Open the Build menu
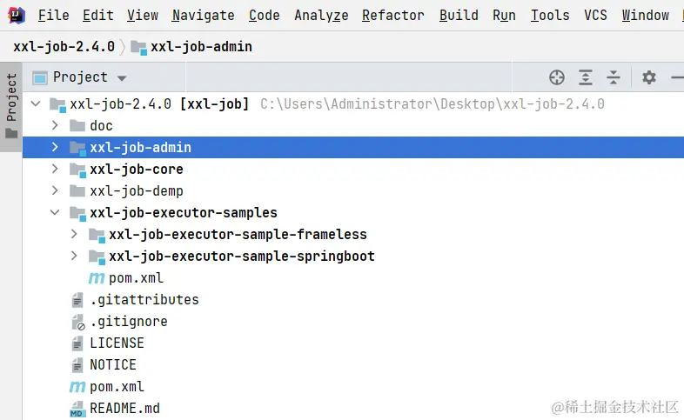Viewport: 684px width, 420px height. pos(459,16)
